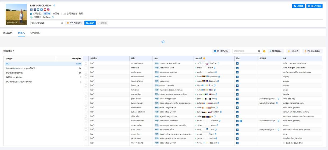Open lu michelle's LinkedIn profile icon
The height and width of the screenshot is (150, 328).
point(237,90)
